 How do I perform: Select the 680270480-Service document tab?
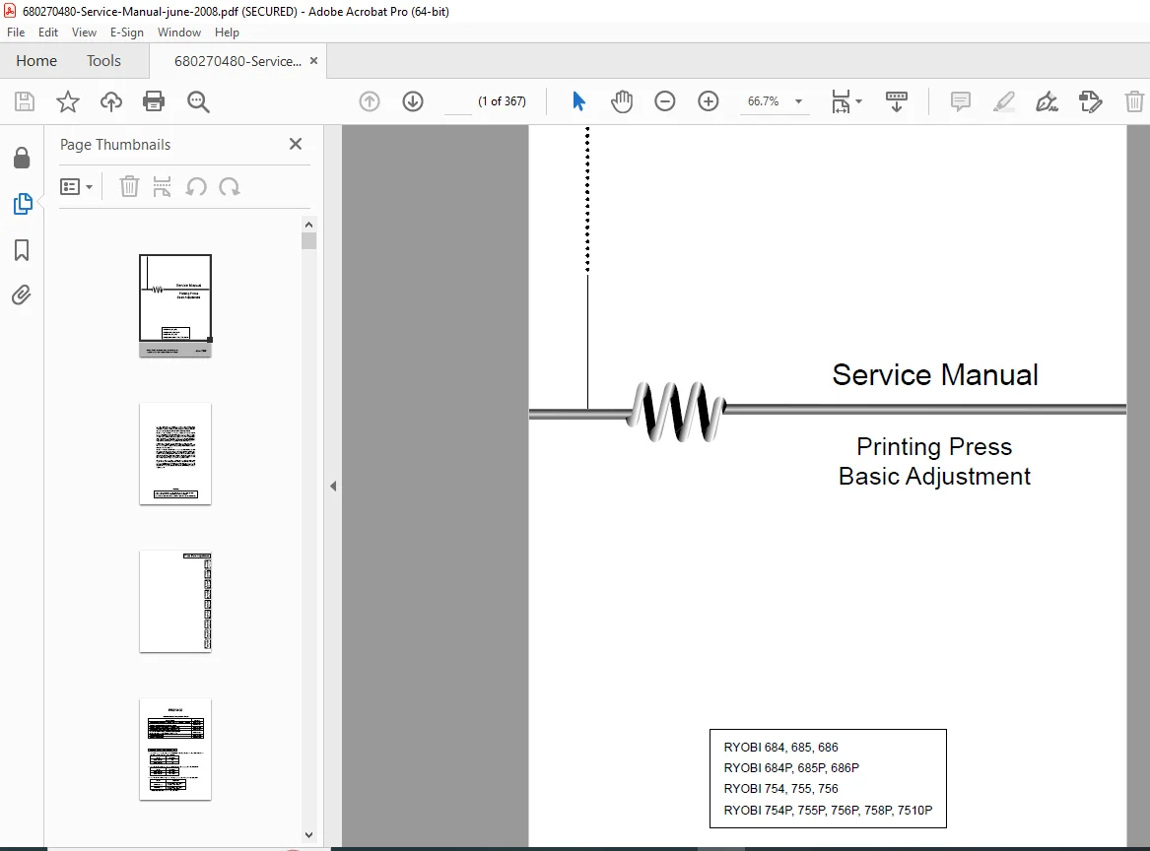(237, 62)
